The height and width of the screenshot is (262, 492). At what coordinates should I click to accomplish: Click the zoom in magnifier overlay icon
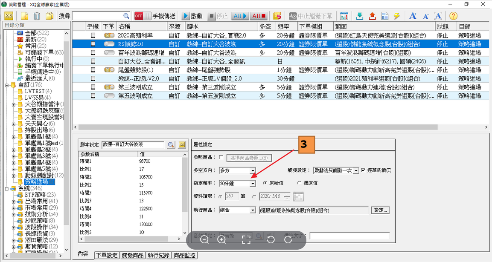(221, 240)
